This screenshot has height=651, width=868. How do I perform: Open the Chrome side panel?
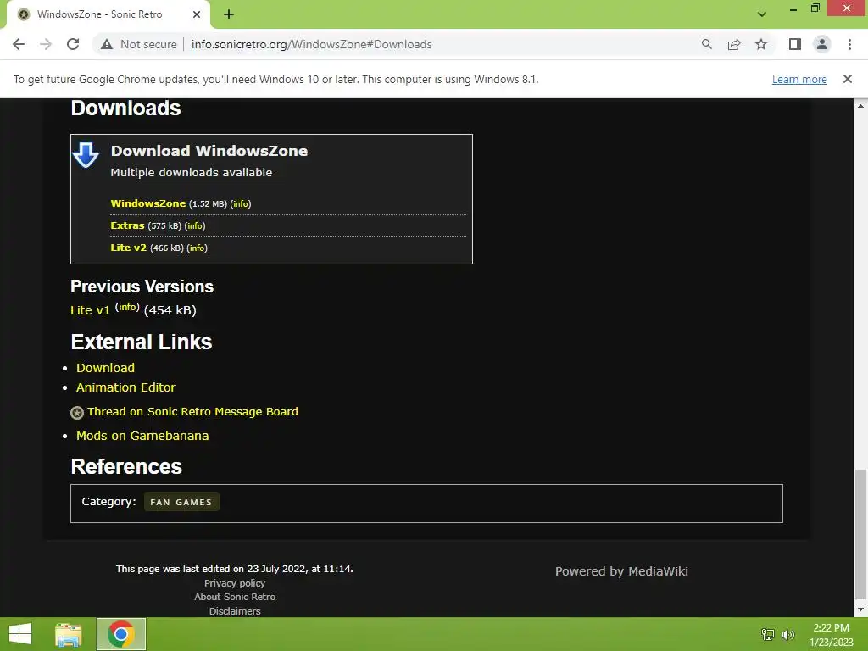click(795, 44)
